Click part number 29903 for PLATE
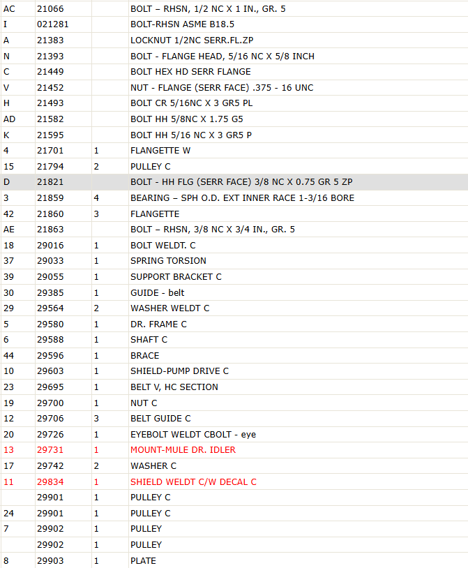This screenshot has height=568, width=468. tap(50, 561)
